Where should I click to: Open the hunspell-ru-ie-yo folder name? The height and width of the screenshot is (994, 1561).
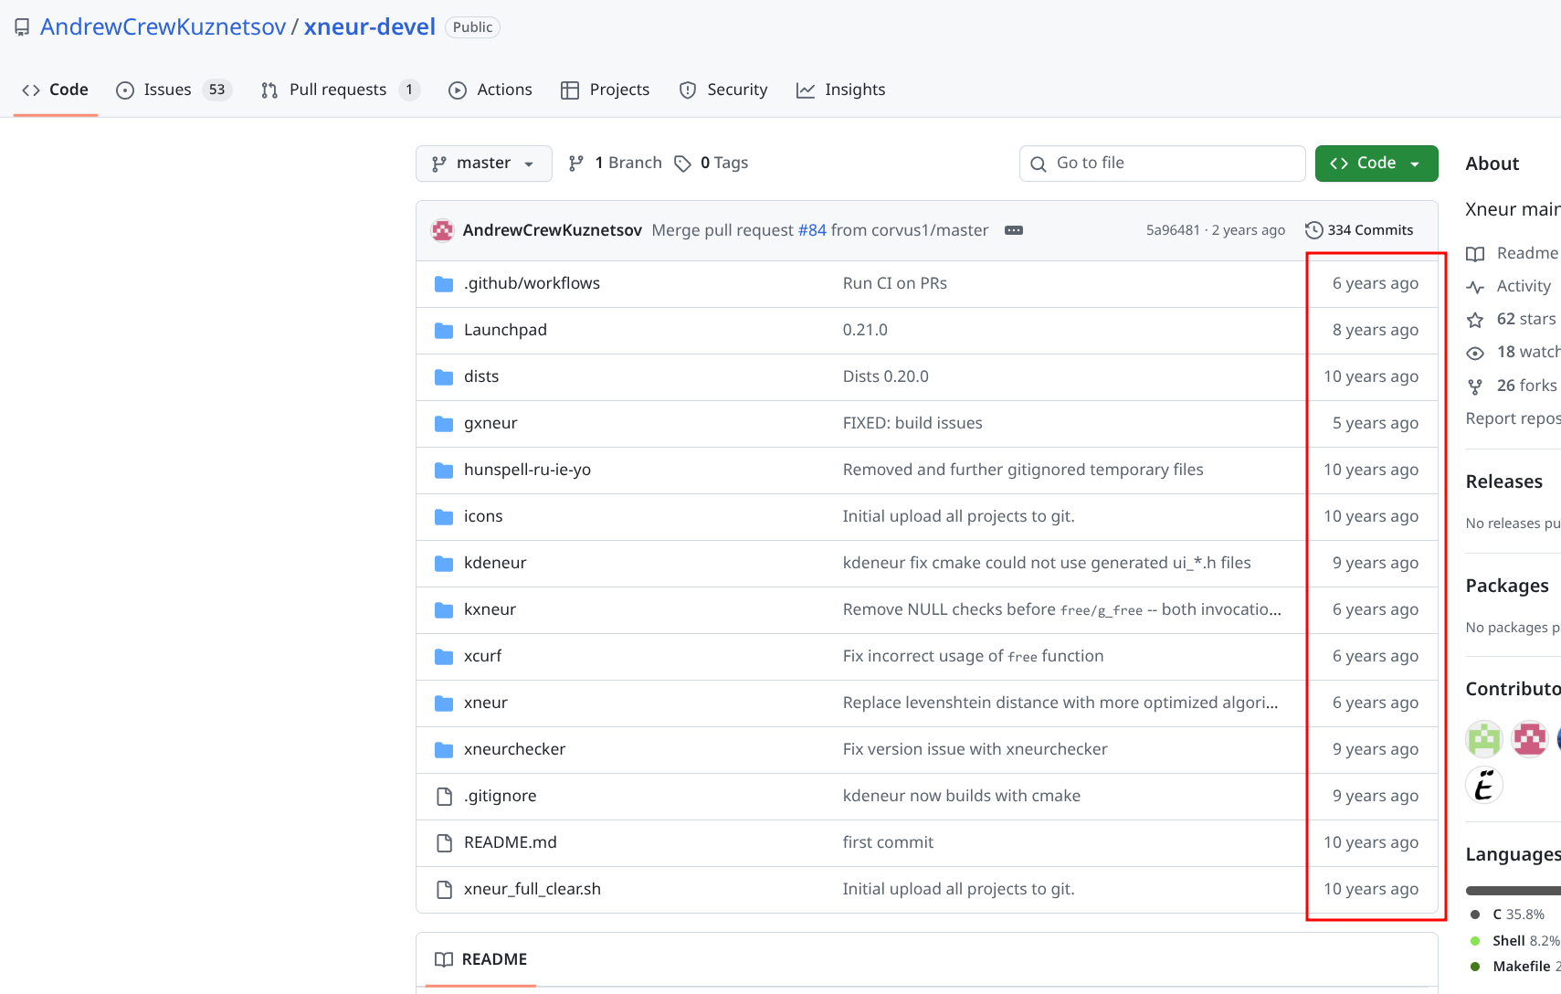(x=528, y=470)
